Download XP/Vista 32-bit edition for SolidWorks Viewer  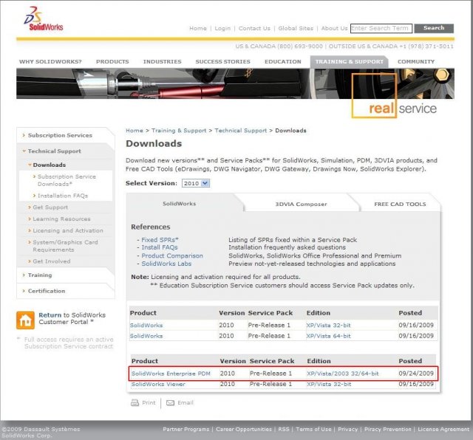pyautogui.click(x=329, y=384)
